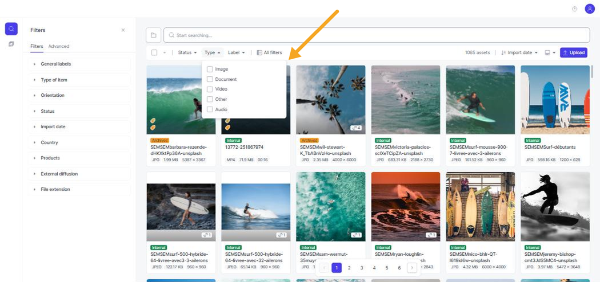Click the Start searching input field

(377, 35)
